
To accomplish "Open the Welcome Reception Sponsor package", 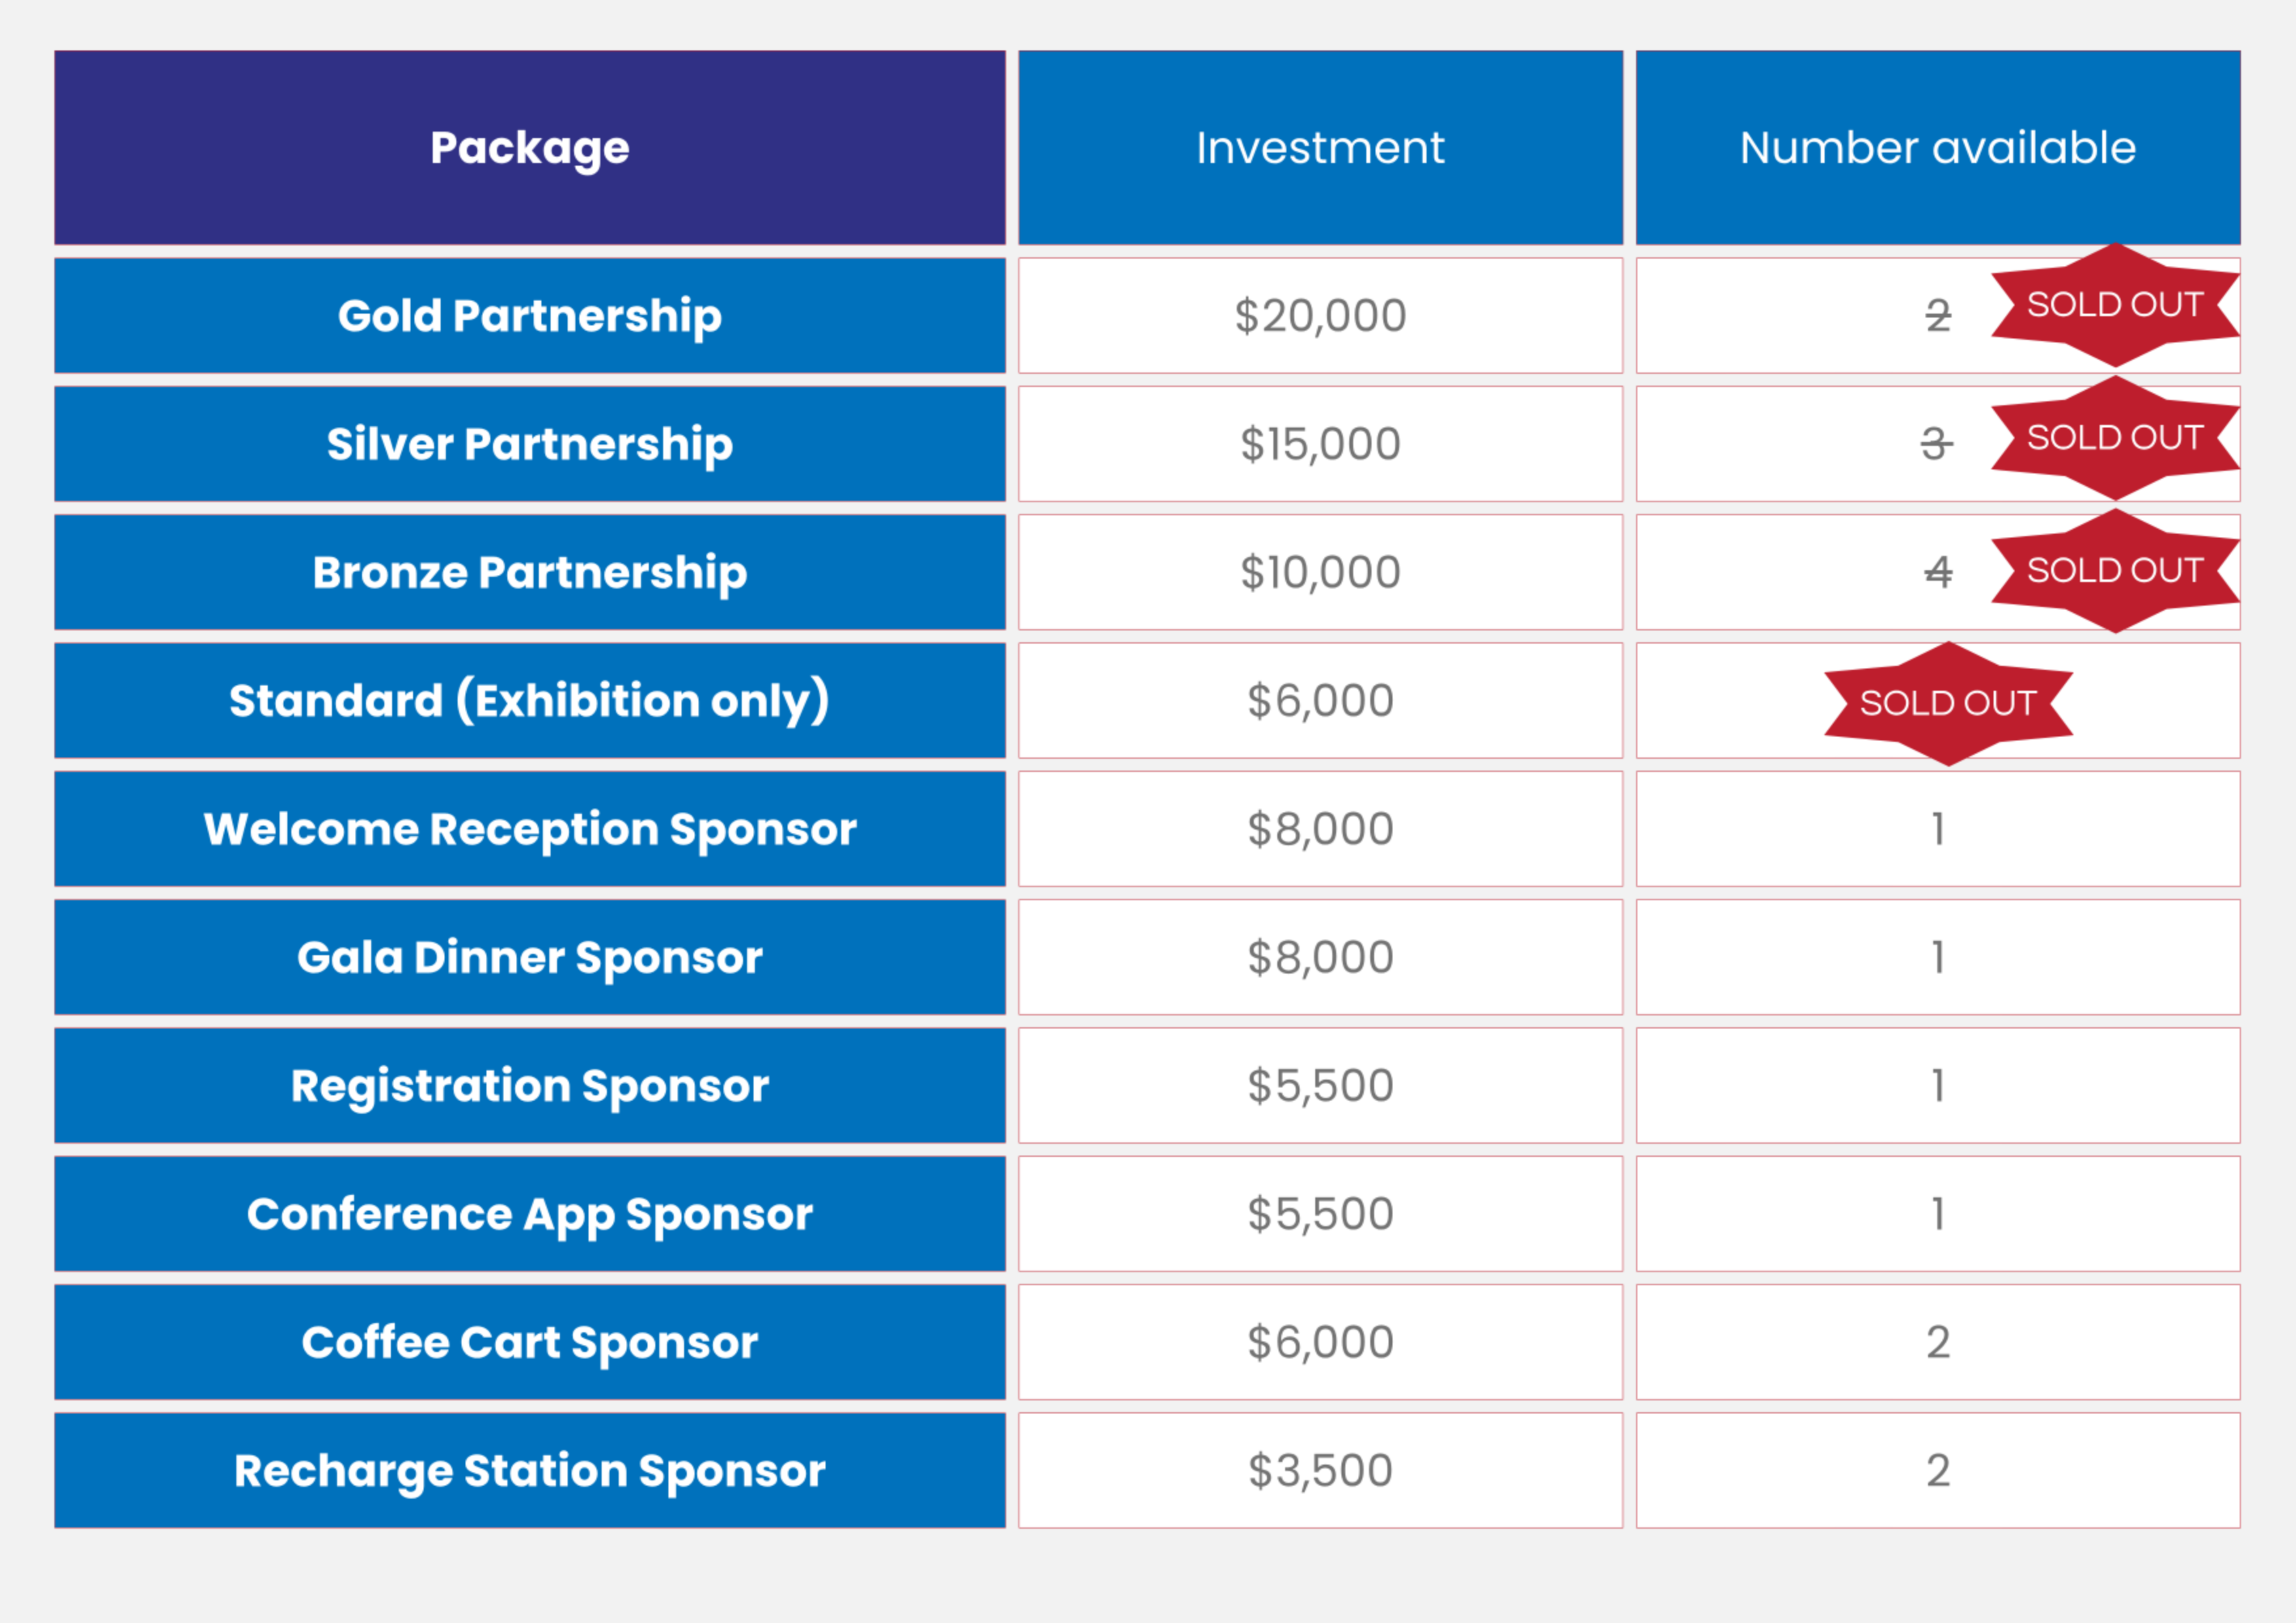I will pyautogui.click(x=529, y=829).
